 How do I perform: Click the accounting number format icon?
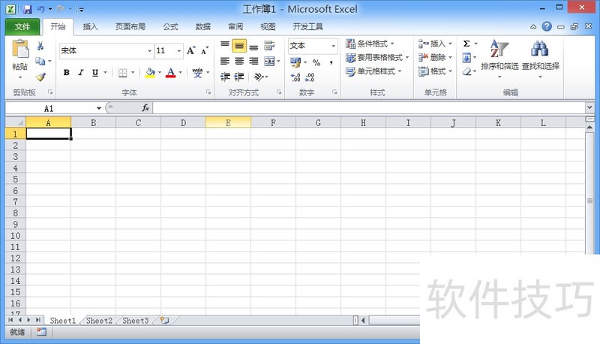pos(295,62)
